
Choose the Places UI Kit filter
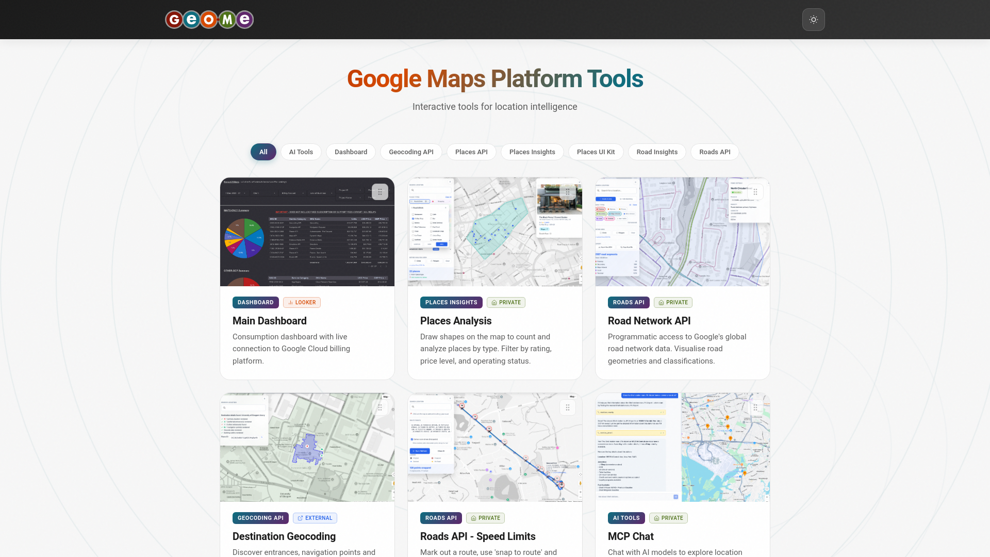point(596,152)
